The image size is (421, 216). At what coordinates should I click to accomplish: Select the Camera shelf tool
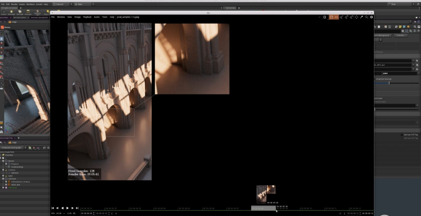tap(3, 12)
